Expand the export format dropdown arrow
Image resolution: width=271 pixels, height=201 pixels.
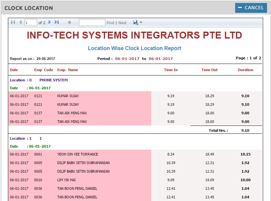(x=141, y=22)
